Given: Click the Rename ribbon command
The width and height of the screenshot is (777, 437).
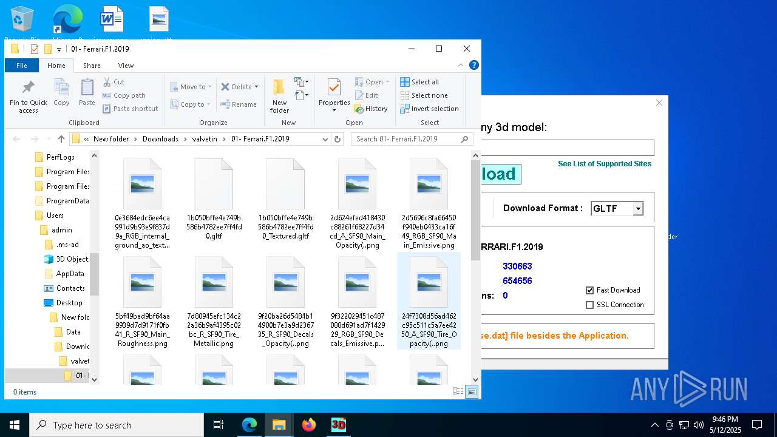Looking at the screenshot, I should 239,104.
